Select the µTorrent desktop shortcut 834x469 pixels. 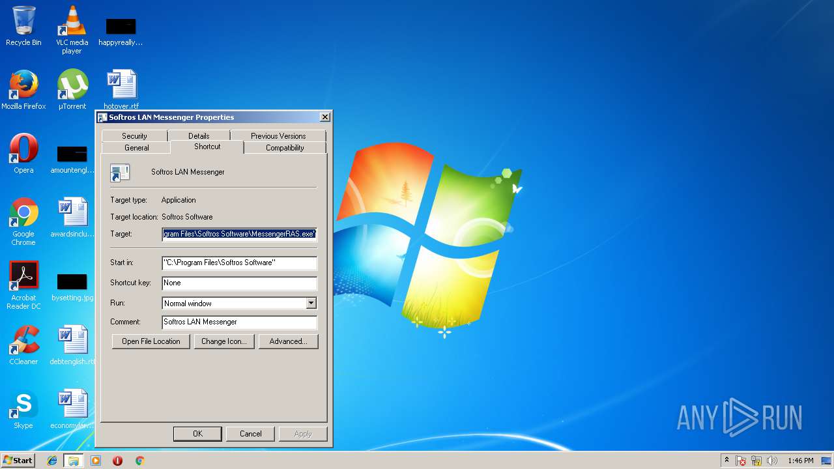coord(72,90)
